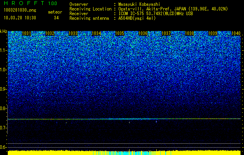The width and height of the screenshot is (244, 155).
Task: Click the 0.8 frequency axis label
Action: 3,108
